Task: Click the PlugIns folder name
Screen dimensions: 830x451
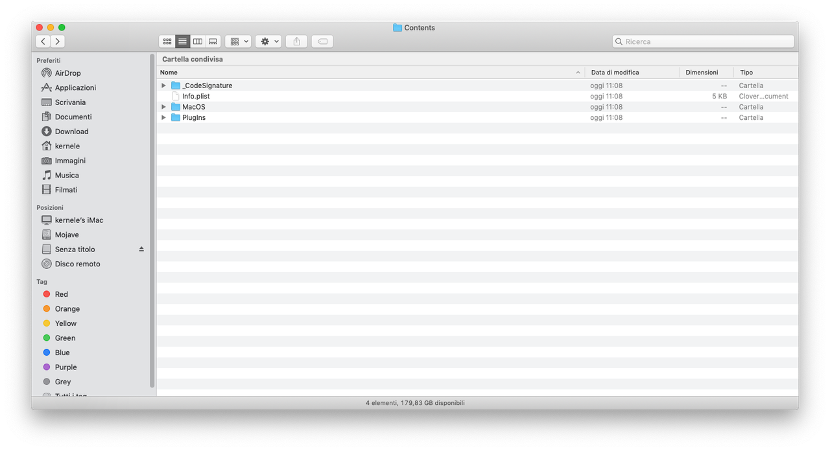Action: tap(194, 117)
